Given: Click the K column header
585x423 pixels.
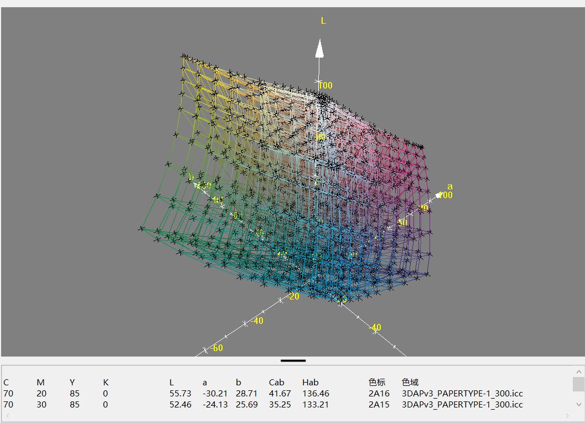Looking at the screenshot, I should click(x=106, y=382).
